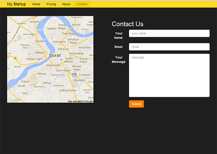The width and height of the screenshot is (217, 154).
Task: Click the Udhna Zone label on map
Action: pos(68,90)
